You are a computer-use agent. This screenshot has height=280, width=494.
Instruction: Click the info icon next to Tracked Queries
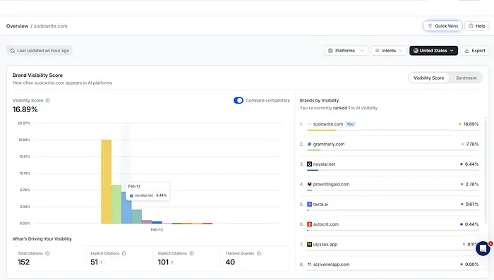259,253
